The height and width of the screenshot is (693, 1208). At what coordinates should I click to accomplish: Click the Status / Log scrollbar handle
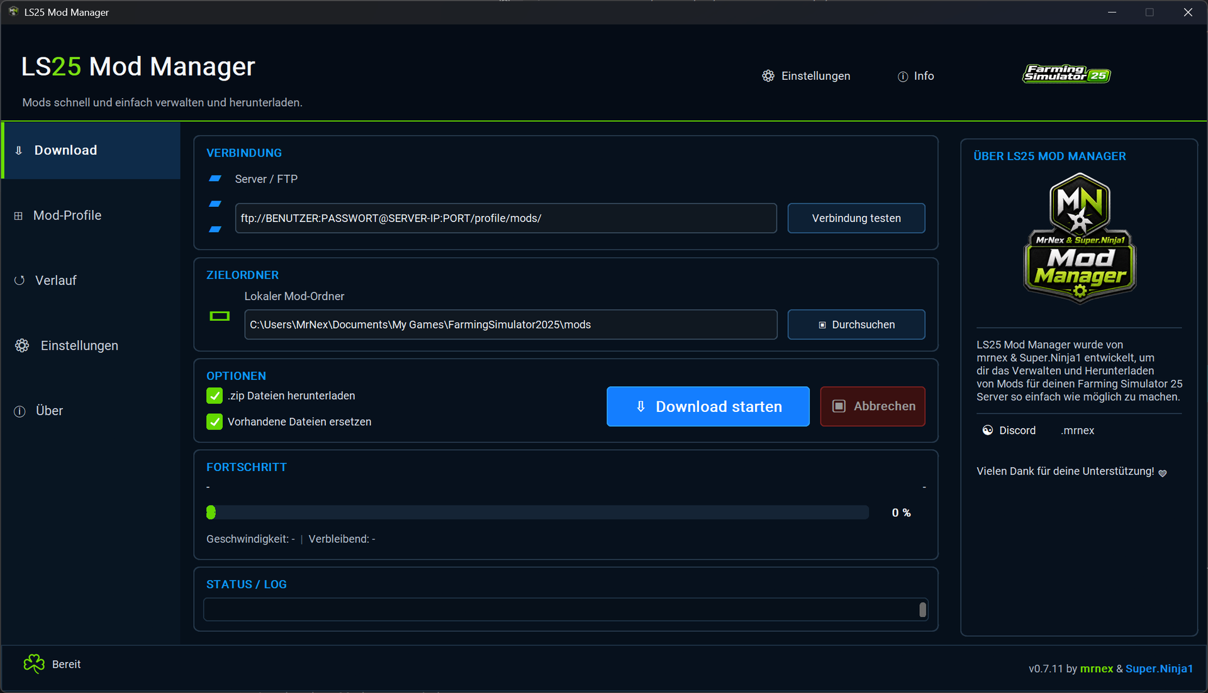(922, 609)
